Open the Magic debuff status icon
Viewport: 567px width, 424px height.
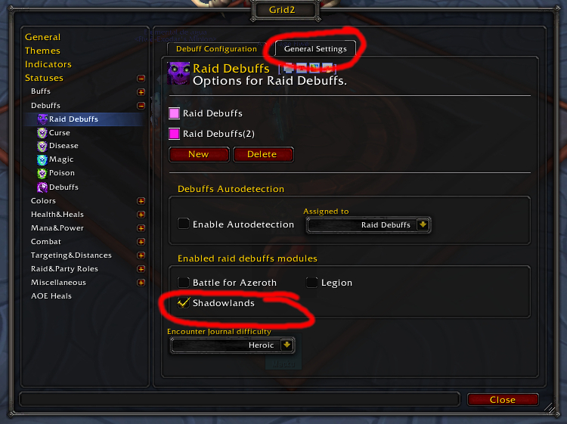click(42, 159)
